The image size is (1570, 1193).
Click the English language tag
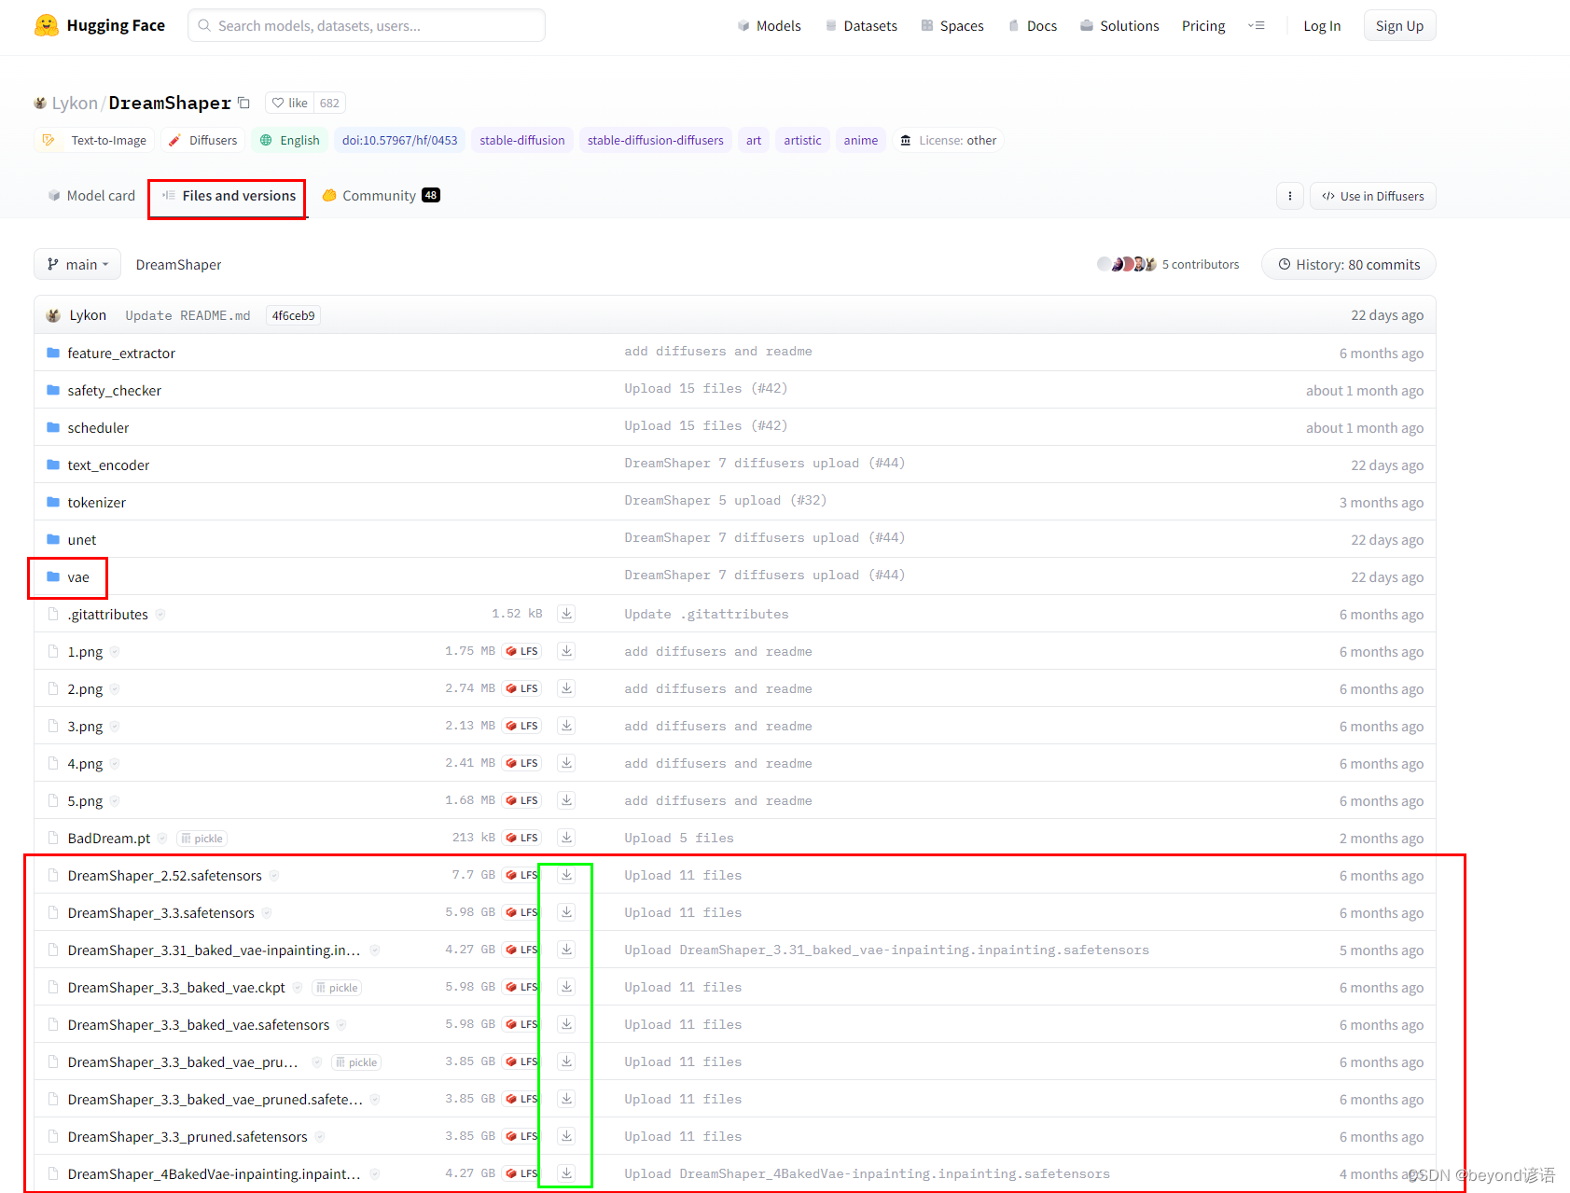tap(290, 140)
